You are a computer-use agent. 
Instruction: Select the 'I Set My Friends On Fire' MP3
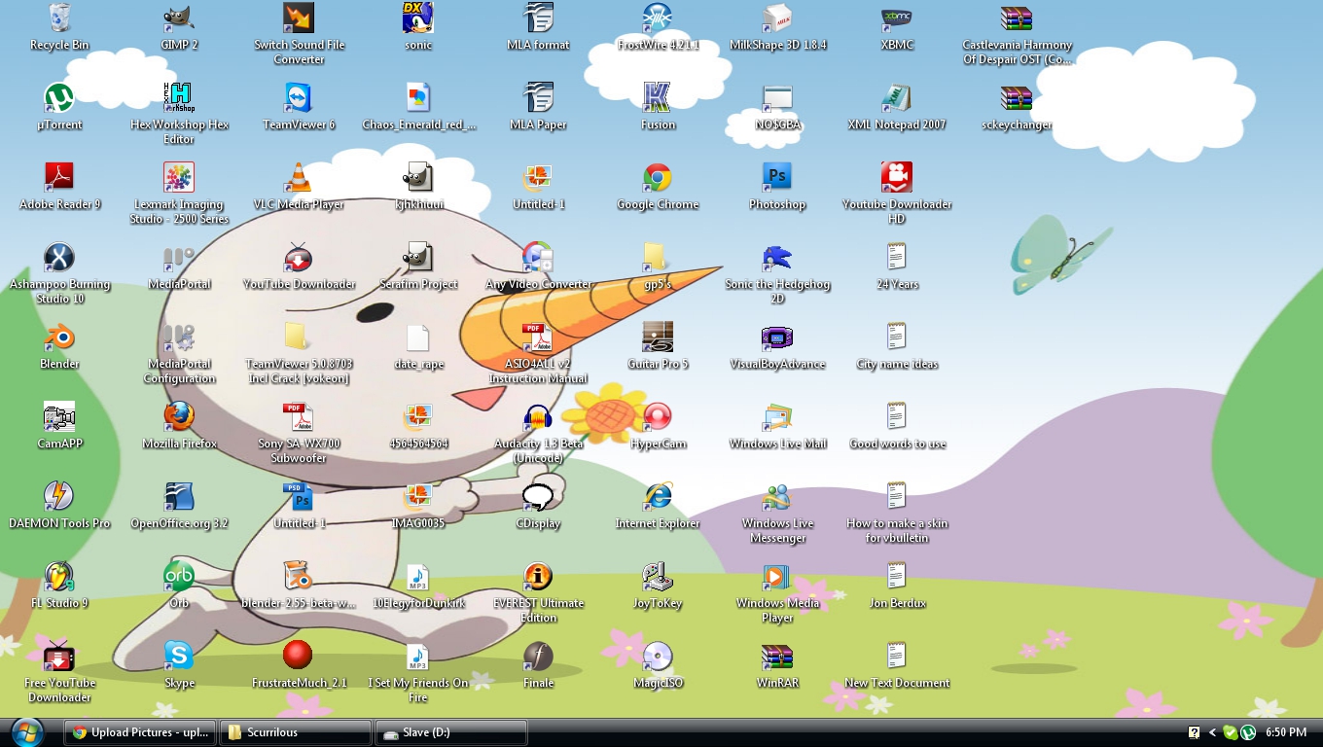click(x=418, y=656)
